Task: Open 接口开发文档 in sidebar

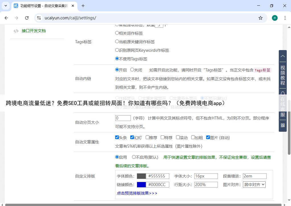Action: pos(34,31)
